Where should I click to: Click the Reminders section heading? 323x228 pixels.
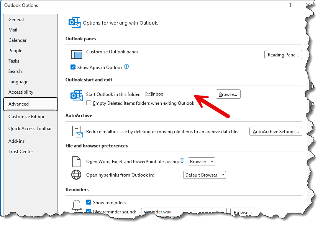(x=77, y=190)
